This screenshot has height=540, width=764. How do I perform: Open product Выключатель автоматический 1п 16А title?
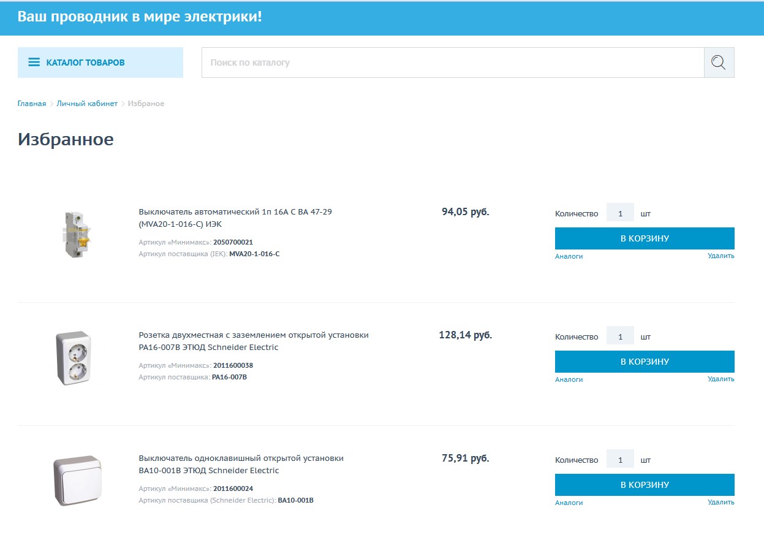pyautogui.click(x=235, y=218)
